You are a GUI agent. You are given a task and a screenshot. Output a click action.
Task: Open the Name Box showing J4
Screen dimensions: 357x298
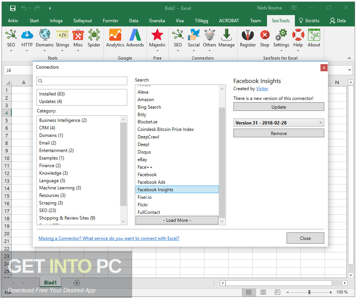point(18,70)
